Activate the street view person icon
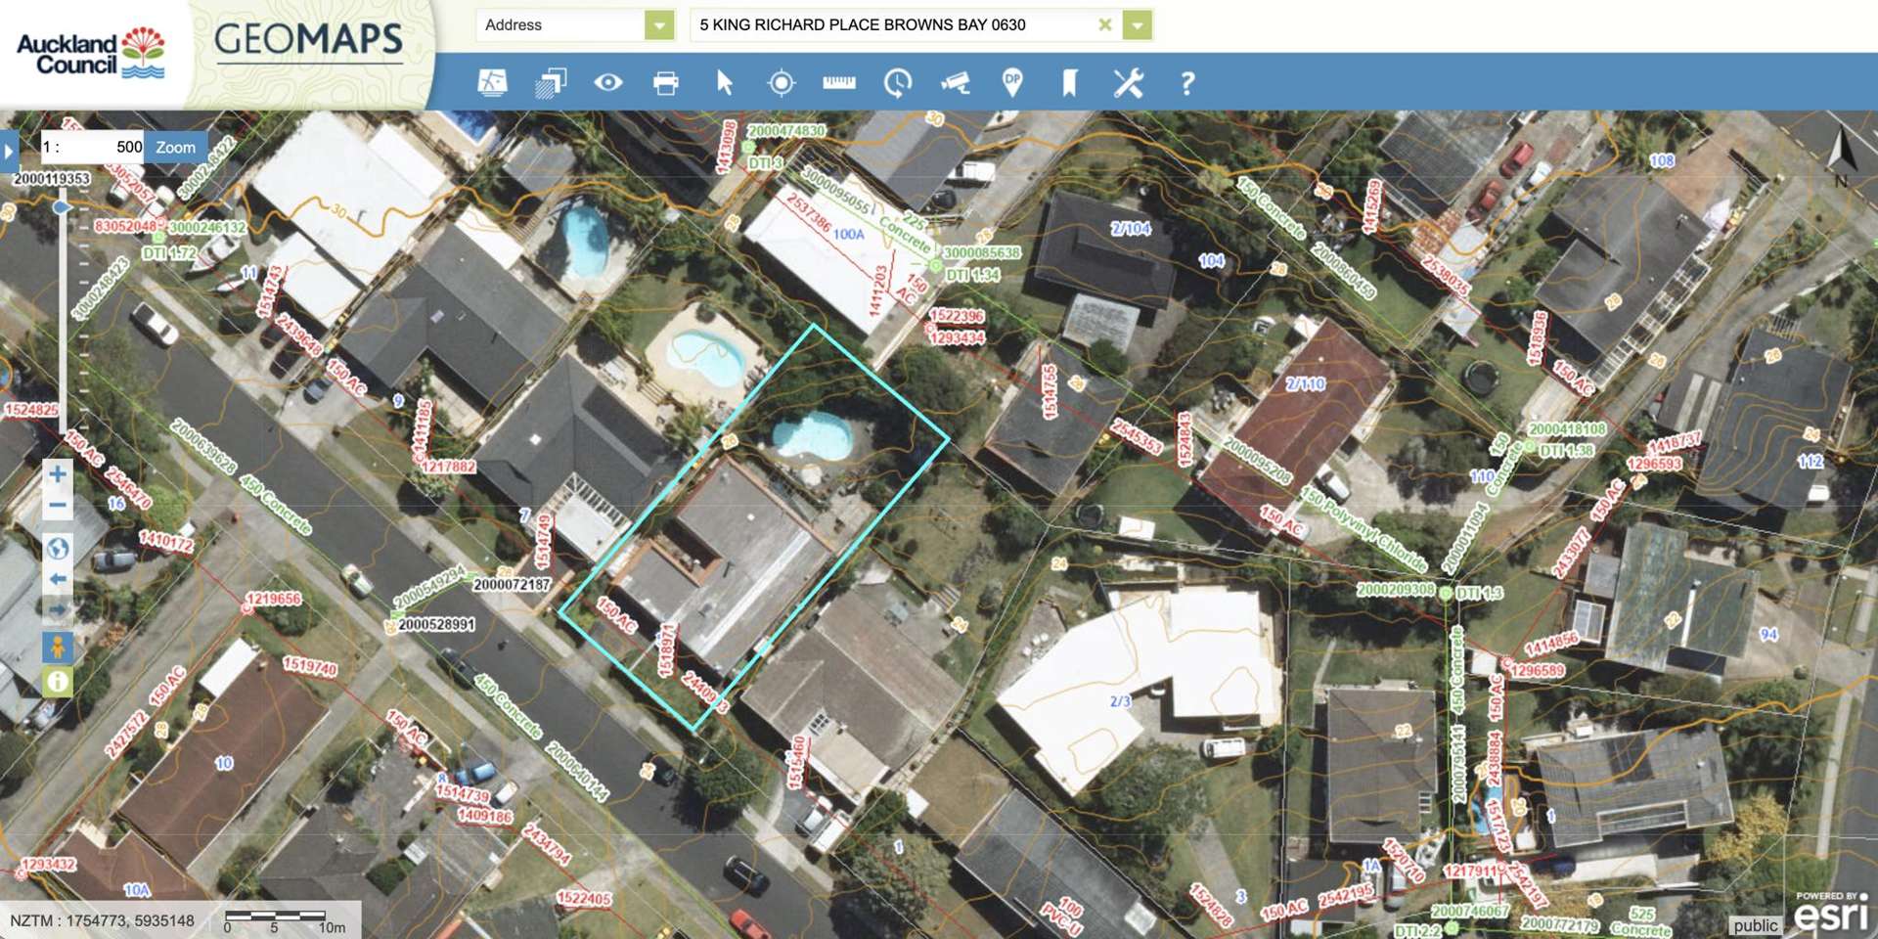The image size is (1878, 939). pyautogui.click(x=58, y=647)
